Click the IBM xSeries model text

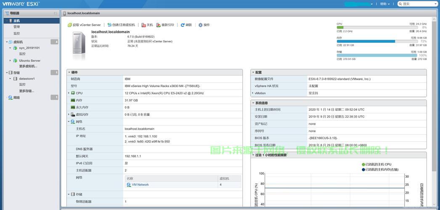(162, 86)
